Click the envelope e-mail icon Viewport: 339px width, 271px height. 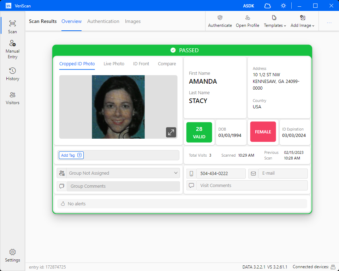254,173
